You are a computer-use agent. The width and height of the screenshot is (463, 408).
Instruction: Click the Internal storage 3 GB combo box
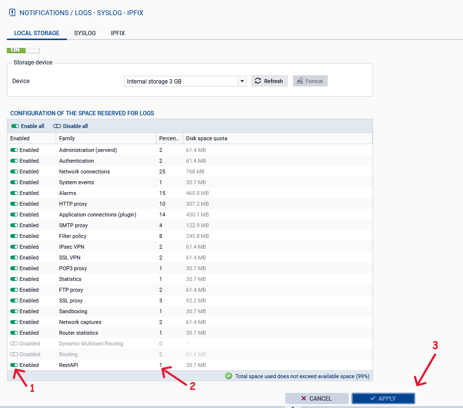(181, 81)
